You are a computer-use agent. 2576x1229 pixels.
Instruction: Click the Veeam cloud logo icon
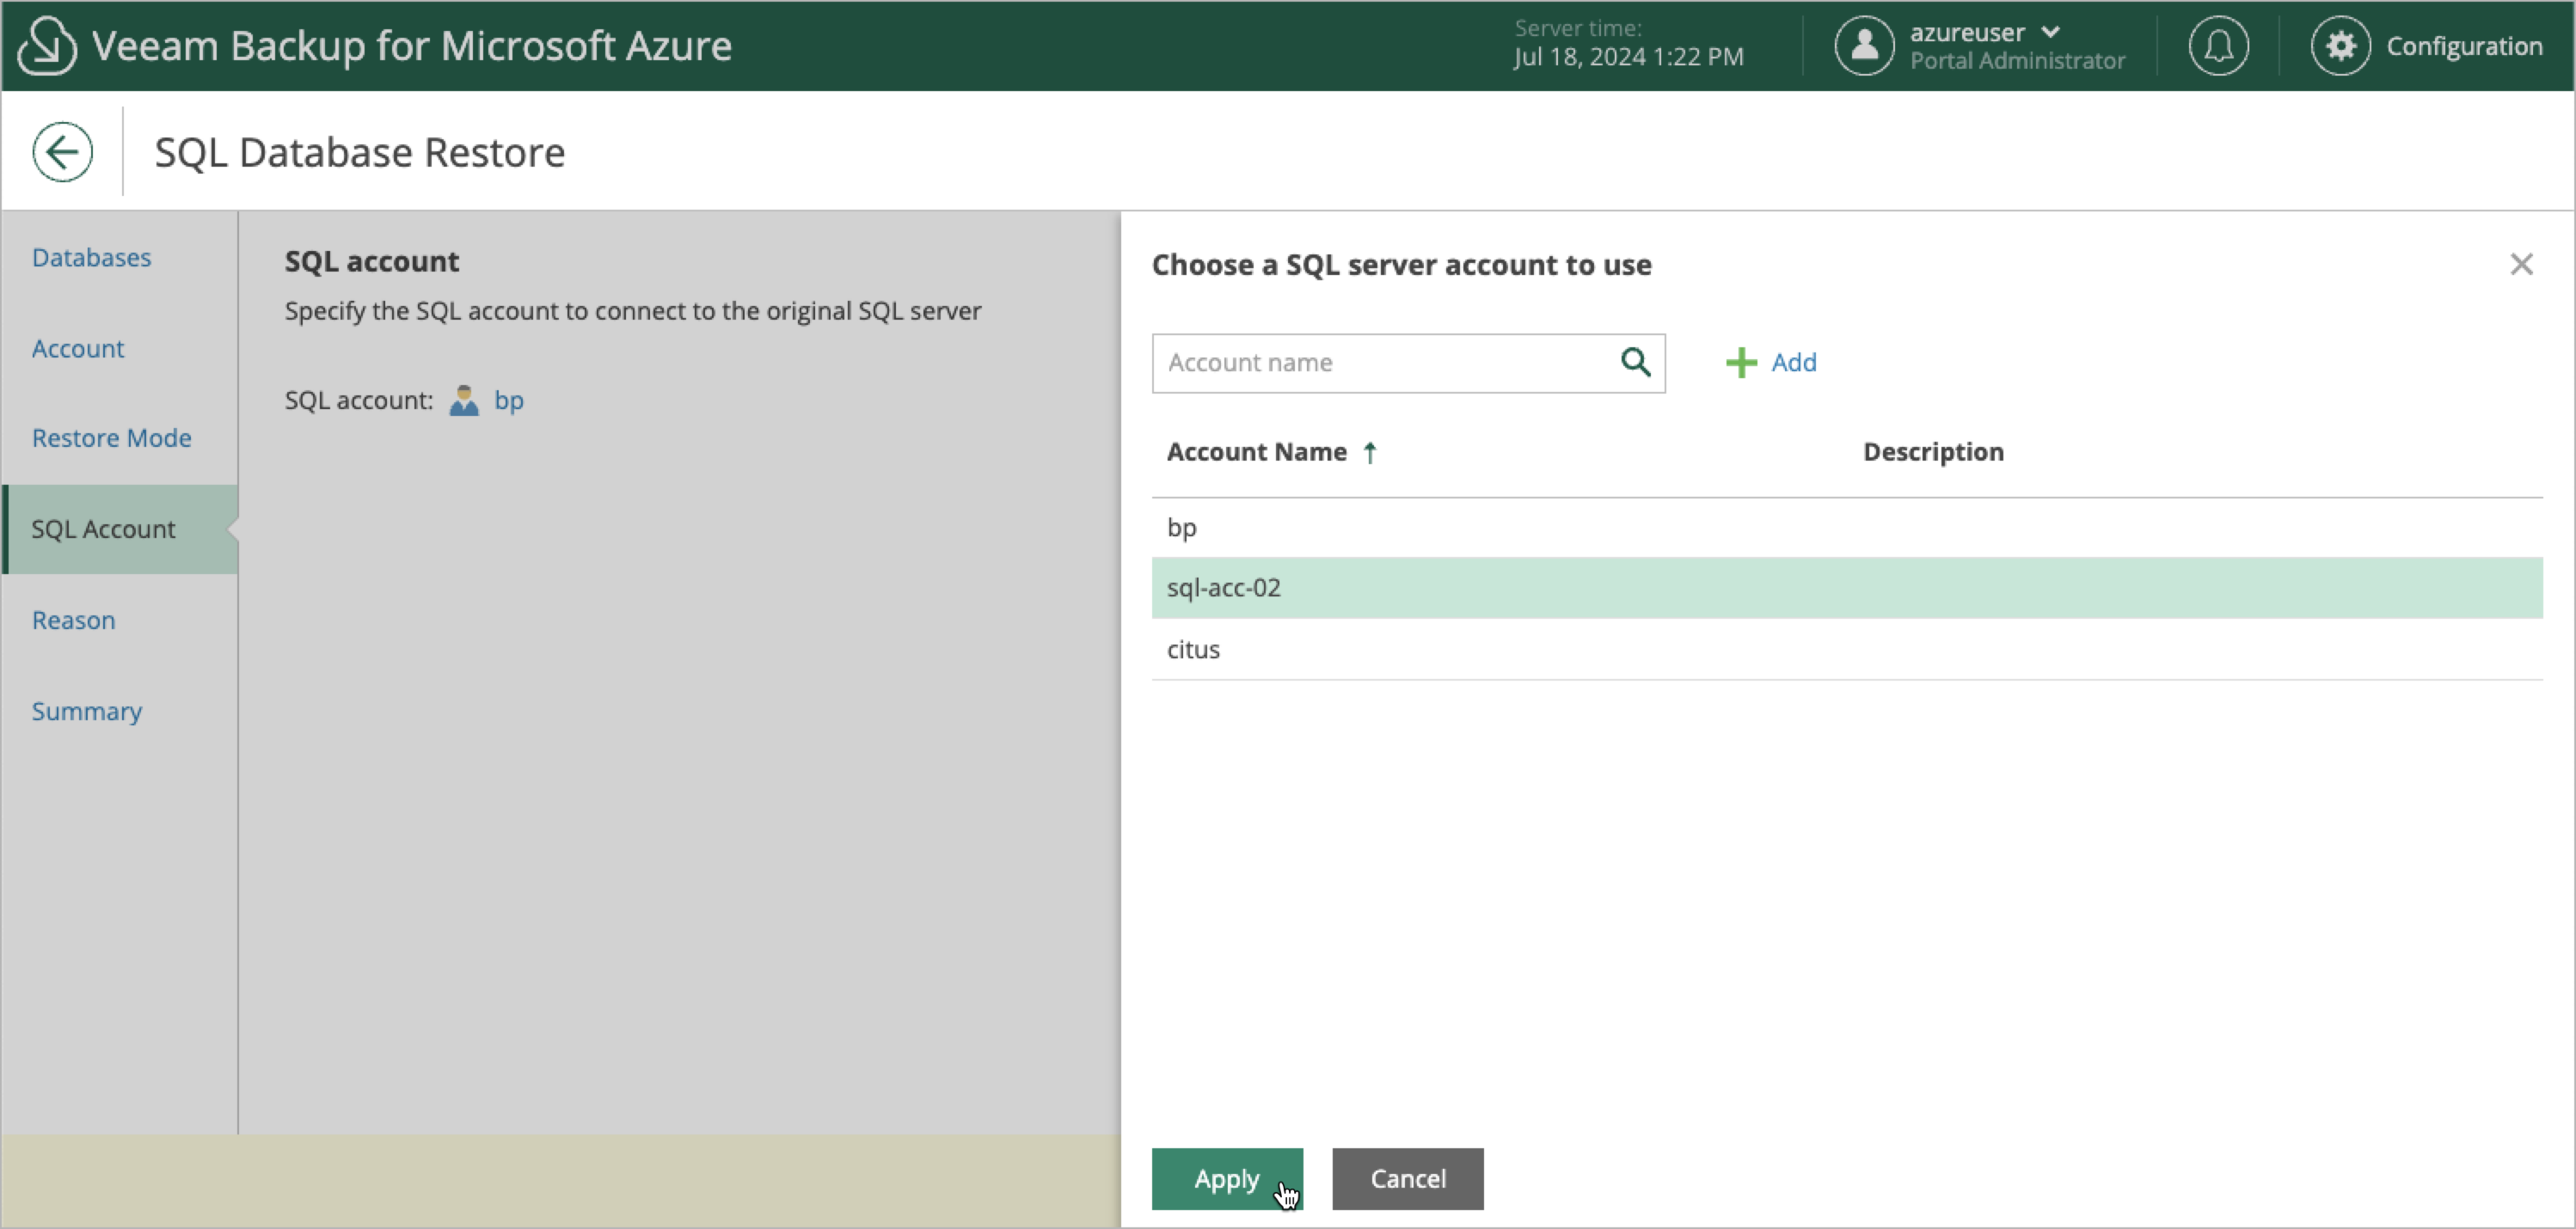point(47,46)
